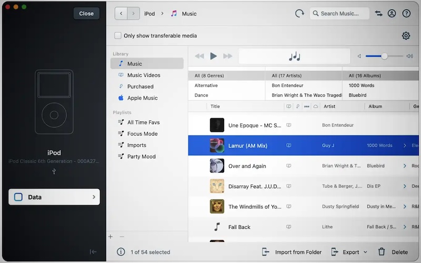Image resolution: width=421 pixels, height=263 pixels.
Task: Toggle the Data checkbox on iPod
Action: tap(18, 197)
